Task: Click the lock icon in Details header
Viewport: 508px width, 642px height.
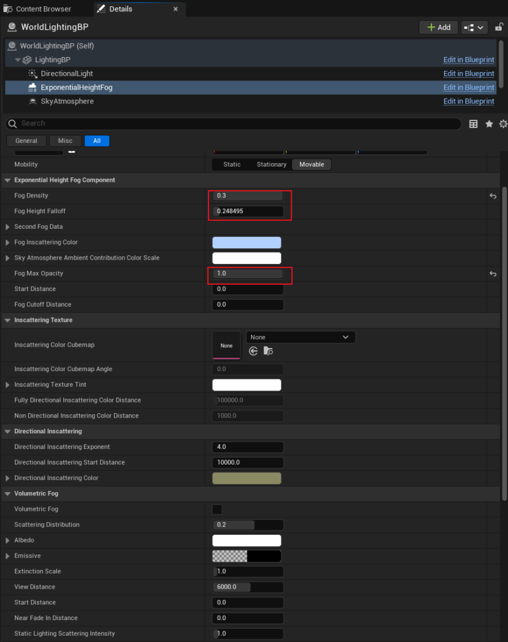Action: [499, 27]
